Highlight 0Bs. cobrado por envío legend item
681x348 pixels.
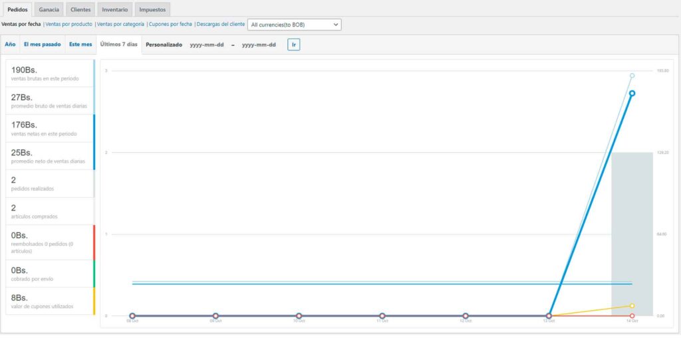click(51, 274)
